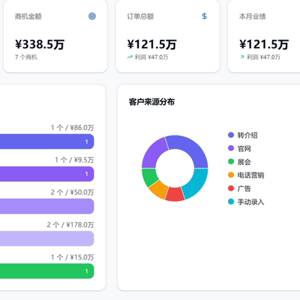Viewport: 300px width, 300px height.
Task: Click the lavender funnel bar for ¥50.0万
Action: (x=47, y=206)
